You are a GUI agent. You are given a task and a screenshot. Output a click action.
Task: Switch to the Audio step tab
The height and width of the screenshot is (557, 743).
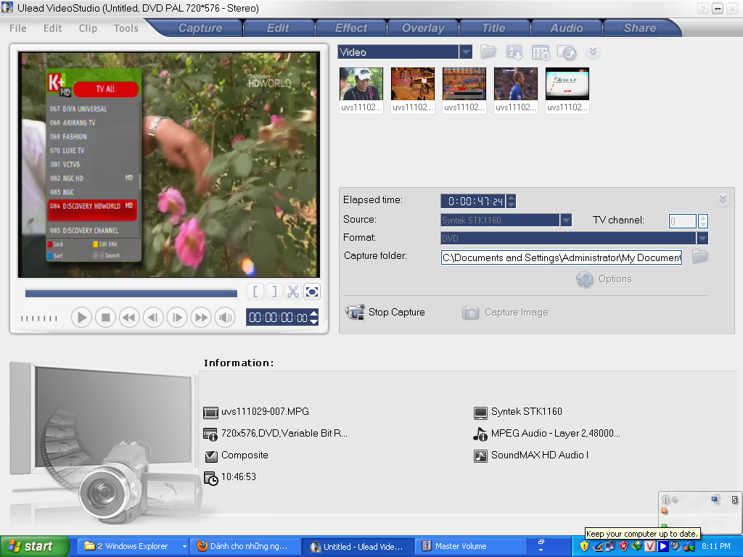(x=567, y=28)
